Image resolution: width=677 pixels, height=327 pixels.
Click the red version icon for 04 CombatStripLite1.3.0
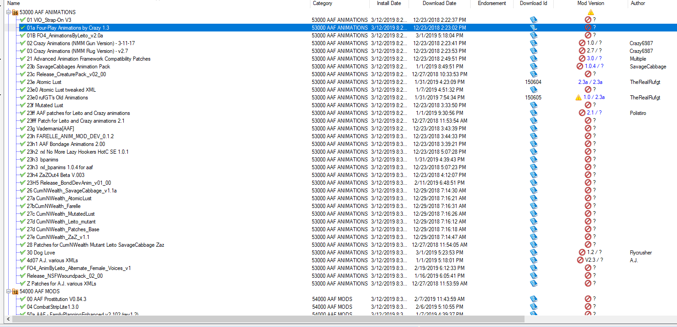point(588,307)
